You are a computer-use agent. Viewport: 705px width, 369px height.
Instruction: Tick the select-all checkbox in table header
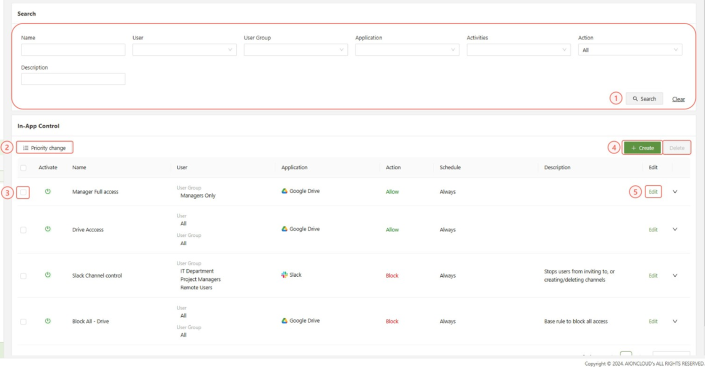point(23,168)
